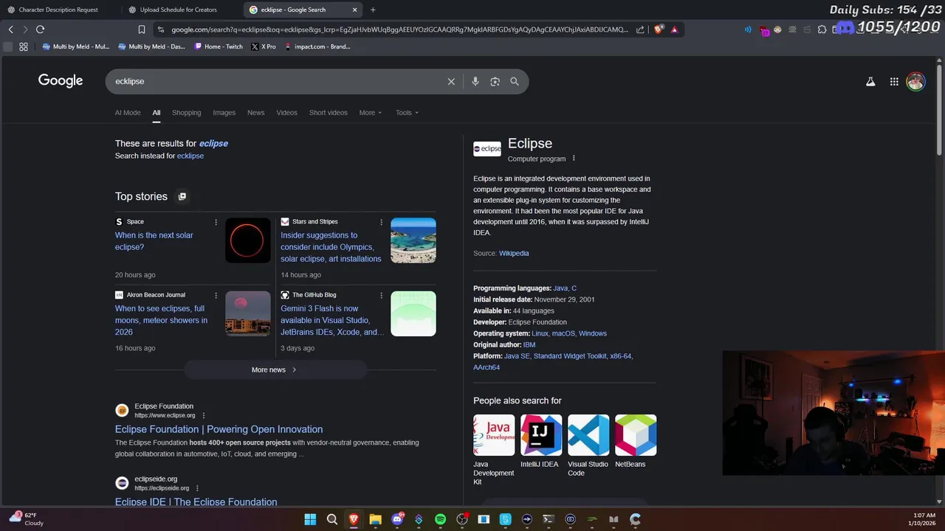
Task: Click the More news button
Action: 275,369
